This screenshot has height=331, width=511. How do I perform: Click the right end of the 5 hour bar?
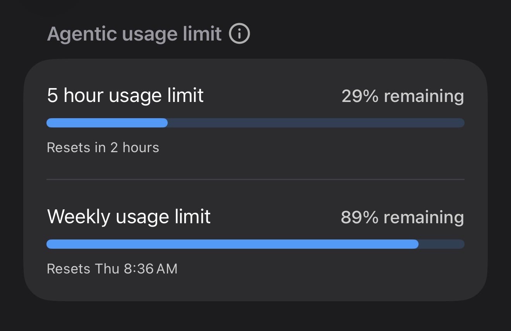(461, 123)
